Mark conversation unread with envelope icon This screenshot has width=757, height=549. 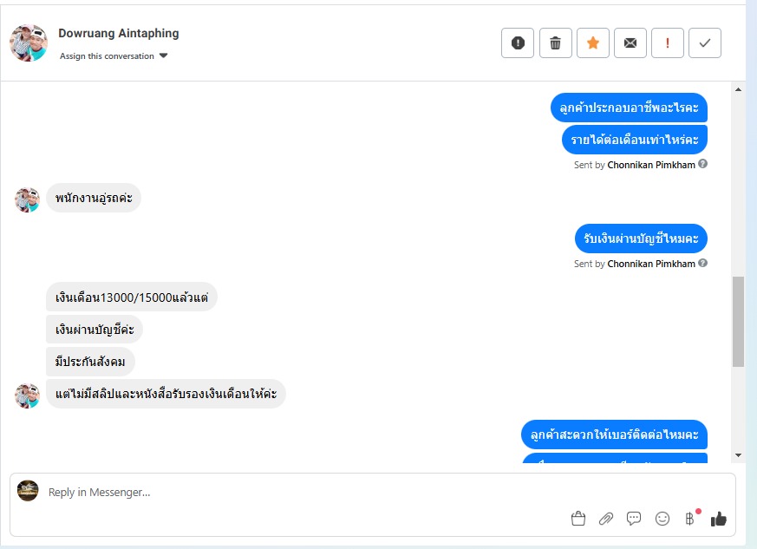[x=630, y=42]
